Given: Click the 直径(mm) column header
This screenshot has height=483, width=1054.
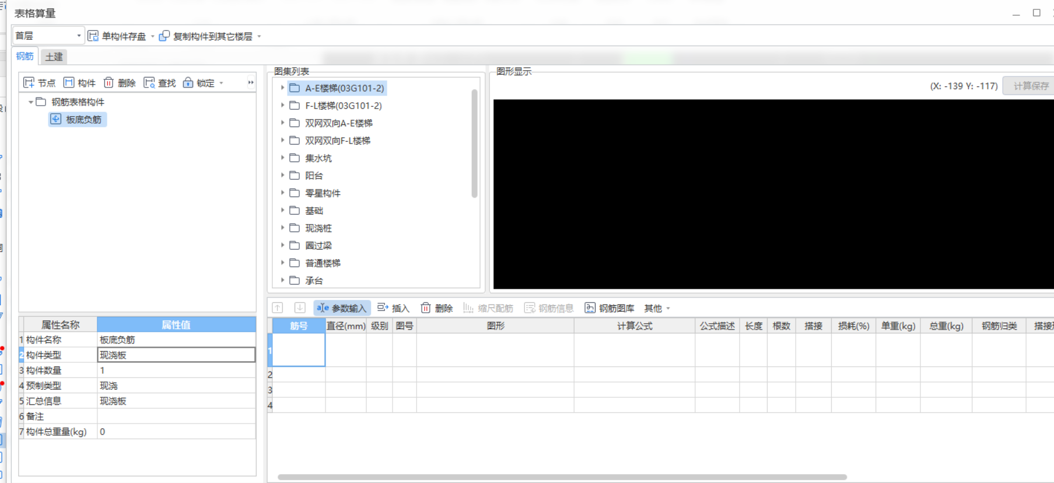Looking at the screenshot, I should tap(346, 325).
